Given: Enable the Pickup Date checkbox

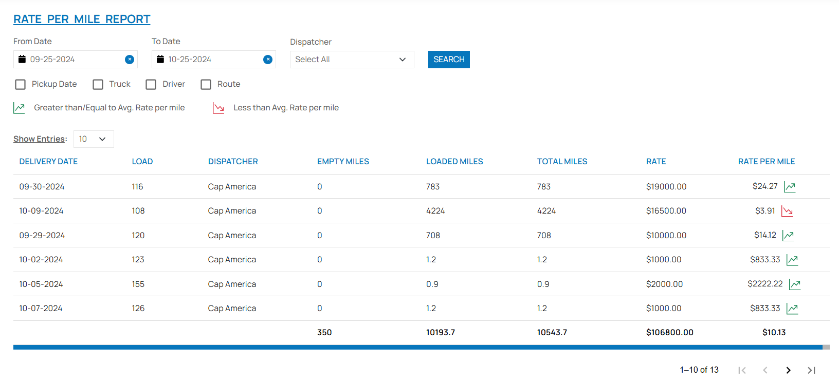Looking at the screenshot, I should [x=21, y=84].
